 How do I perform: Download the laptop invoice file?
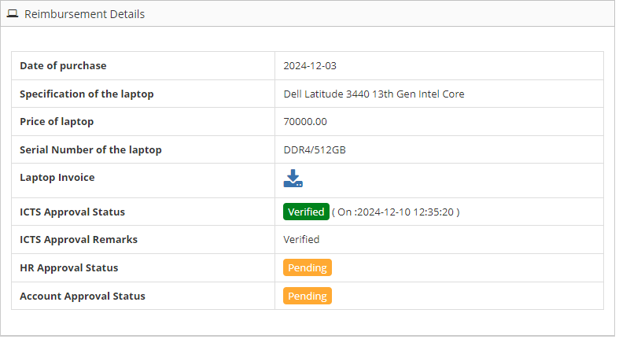[x=293, y=179]
